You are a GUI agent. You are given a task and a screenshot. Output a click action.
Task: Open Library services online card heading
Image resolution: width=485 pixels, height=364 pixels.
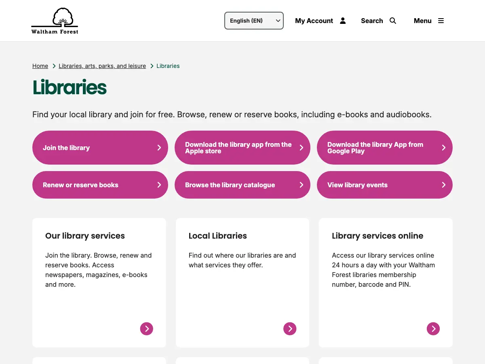tap(377, 236)
